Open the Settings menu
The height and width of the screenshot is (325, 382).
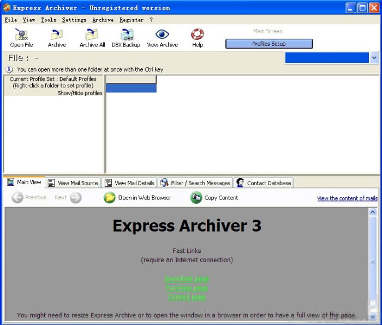(x=74, y=20)
